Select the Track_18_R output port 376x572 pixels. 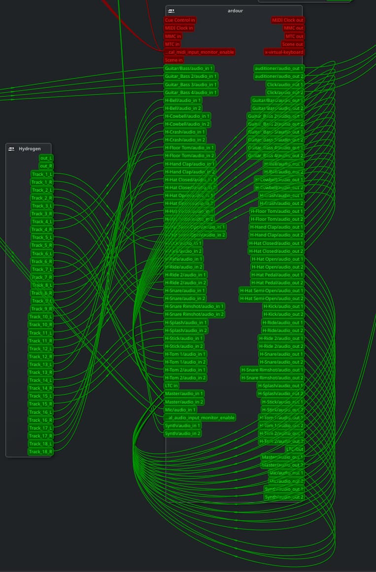pyautogui.click(x=40, y=451)
